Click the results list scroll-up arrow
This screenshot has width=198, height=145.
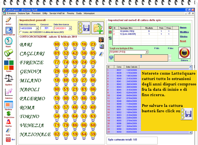coord(190,67)
